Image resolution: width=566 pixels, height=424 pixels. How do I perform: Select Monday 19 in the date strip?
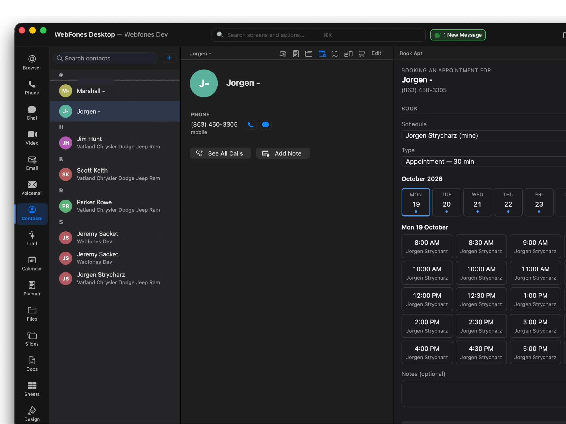(416, 202)
